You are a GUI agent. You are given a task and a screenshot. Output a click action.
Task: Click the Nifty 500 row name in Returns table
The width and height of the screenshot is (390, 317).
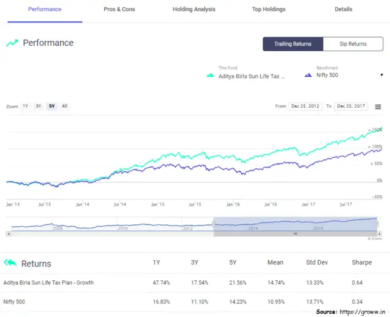[14, 302]
